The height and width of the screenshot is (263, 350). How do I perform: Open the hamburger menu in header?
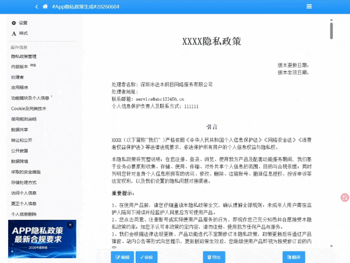(x=309, y=7)
